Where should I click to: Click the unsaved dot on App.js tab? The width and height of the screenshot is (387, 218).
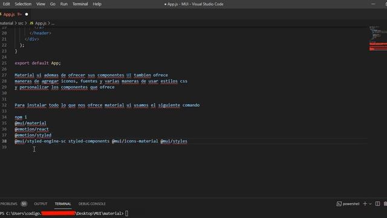pos(27,15)
